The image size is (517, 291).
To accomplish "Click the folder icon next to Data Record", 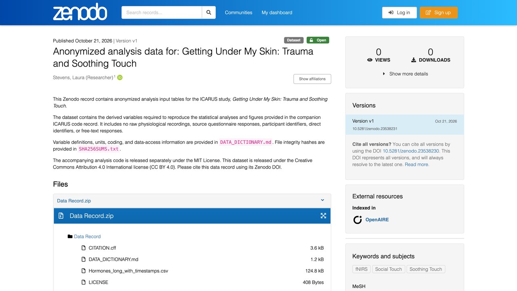I will pyautogui.click(x=70, y=236).
